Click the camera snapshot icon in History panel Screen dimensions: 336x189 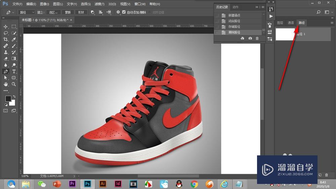250,39
